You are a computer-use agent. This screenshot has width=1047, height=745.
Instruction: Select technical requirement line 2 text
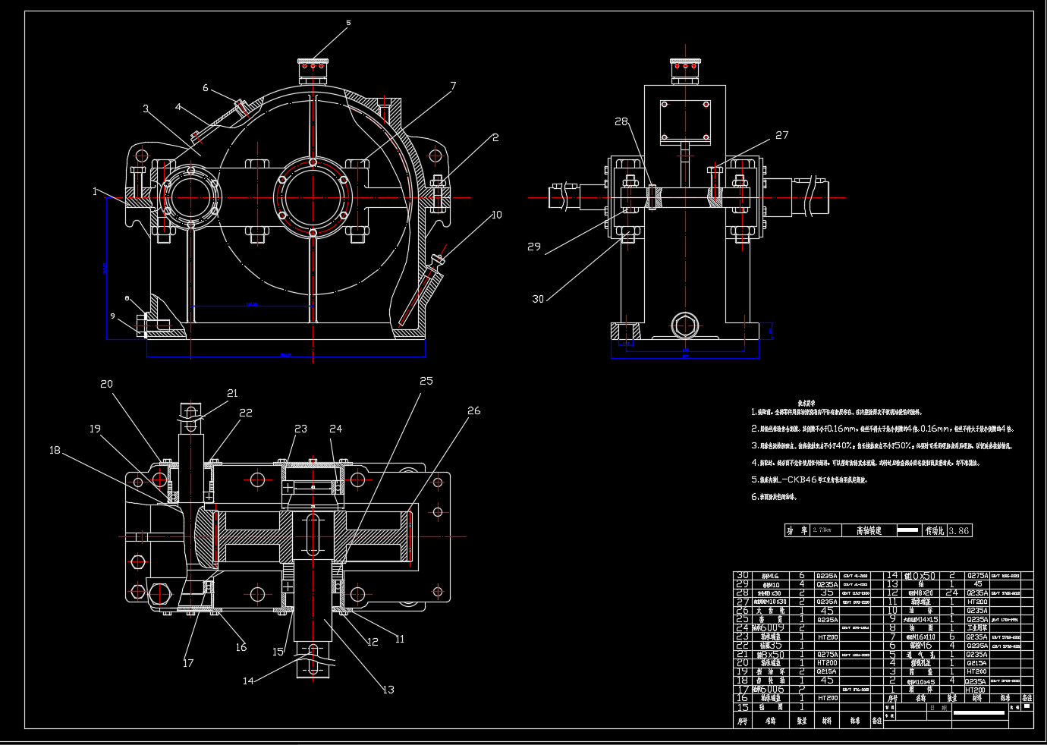(882, 429)
